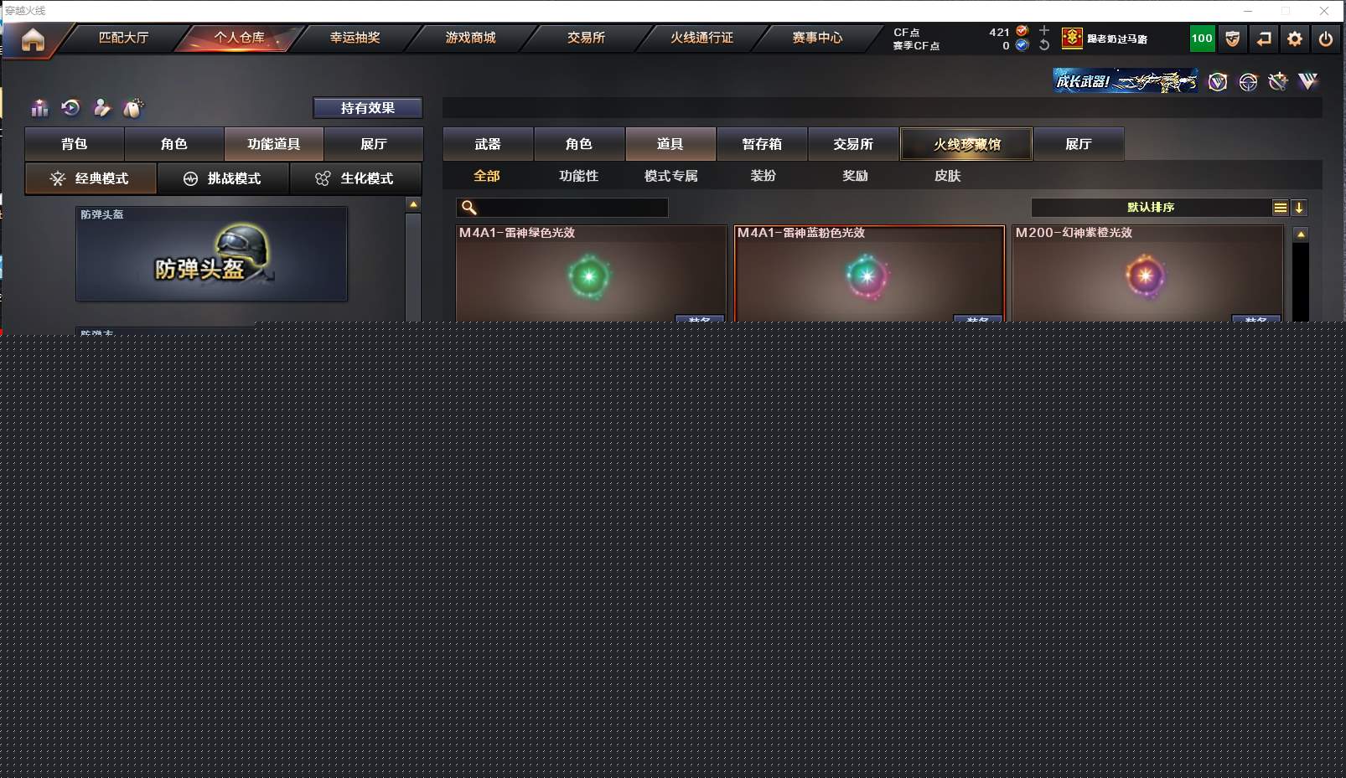Open the ranking stats bar-chart icon

(39, 108)
